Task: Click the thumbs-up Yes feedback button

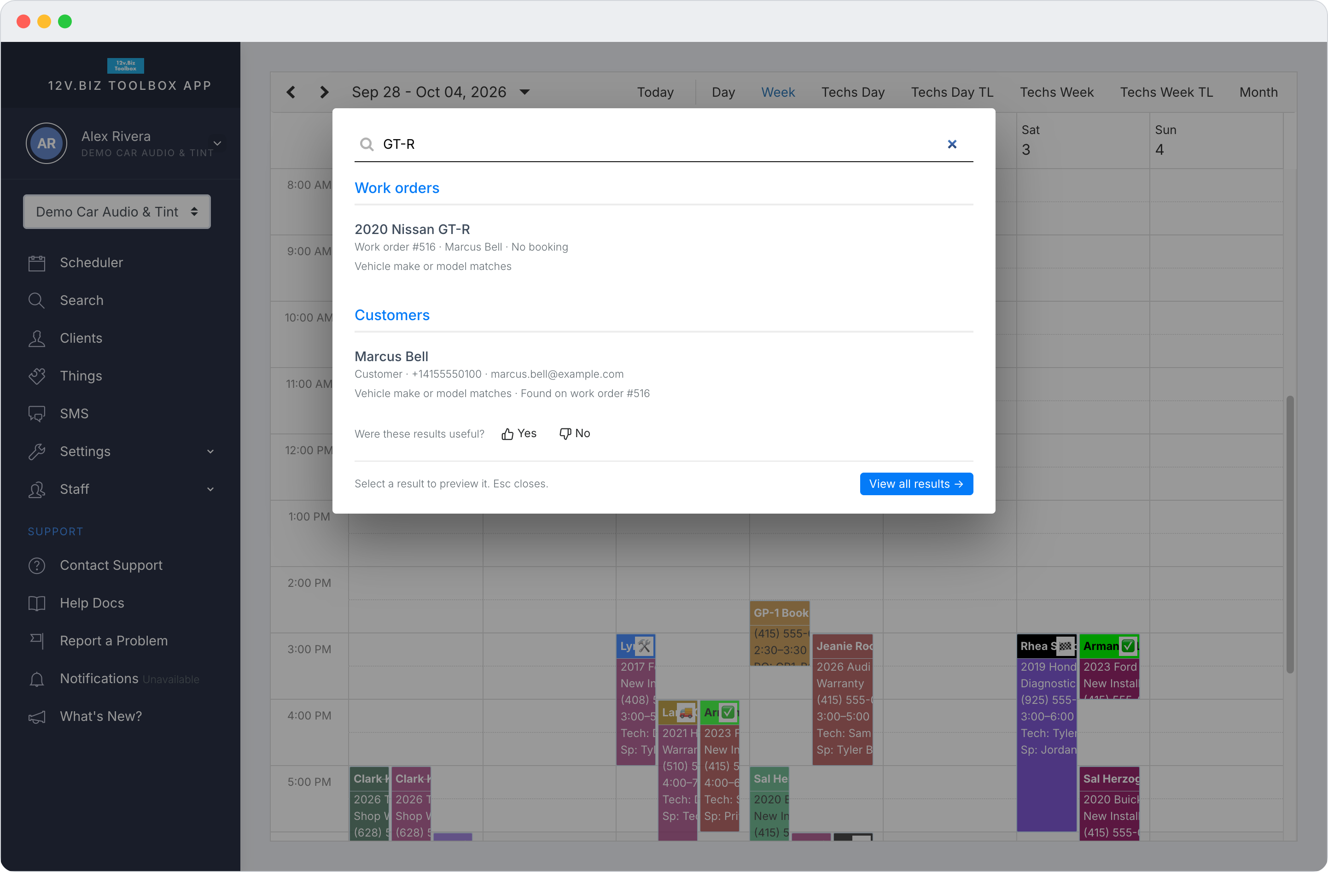Action: (519, 434)
